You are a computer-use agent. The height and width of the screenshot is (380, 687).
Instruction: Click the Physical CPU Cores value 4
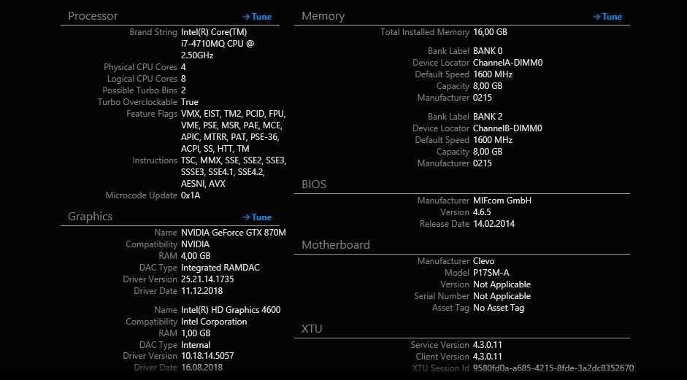pyautogui.click(x=183, y=67)
